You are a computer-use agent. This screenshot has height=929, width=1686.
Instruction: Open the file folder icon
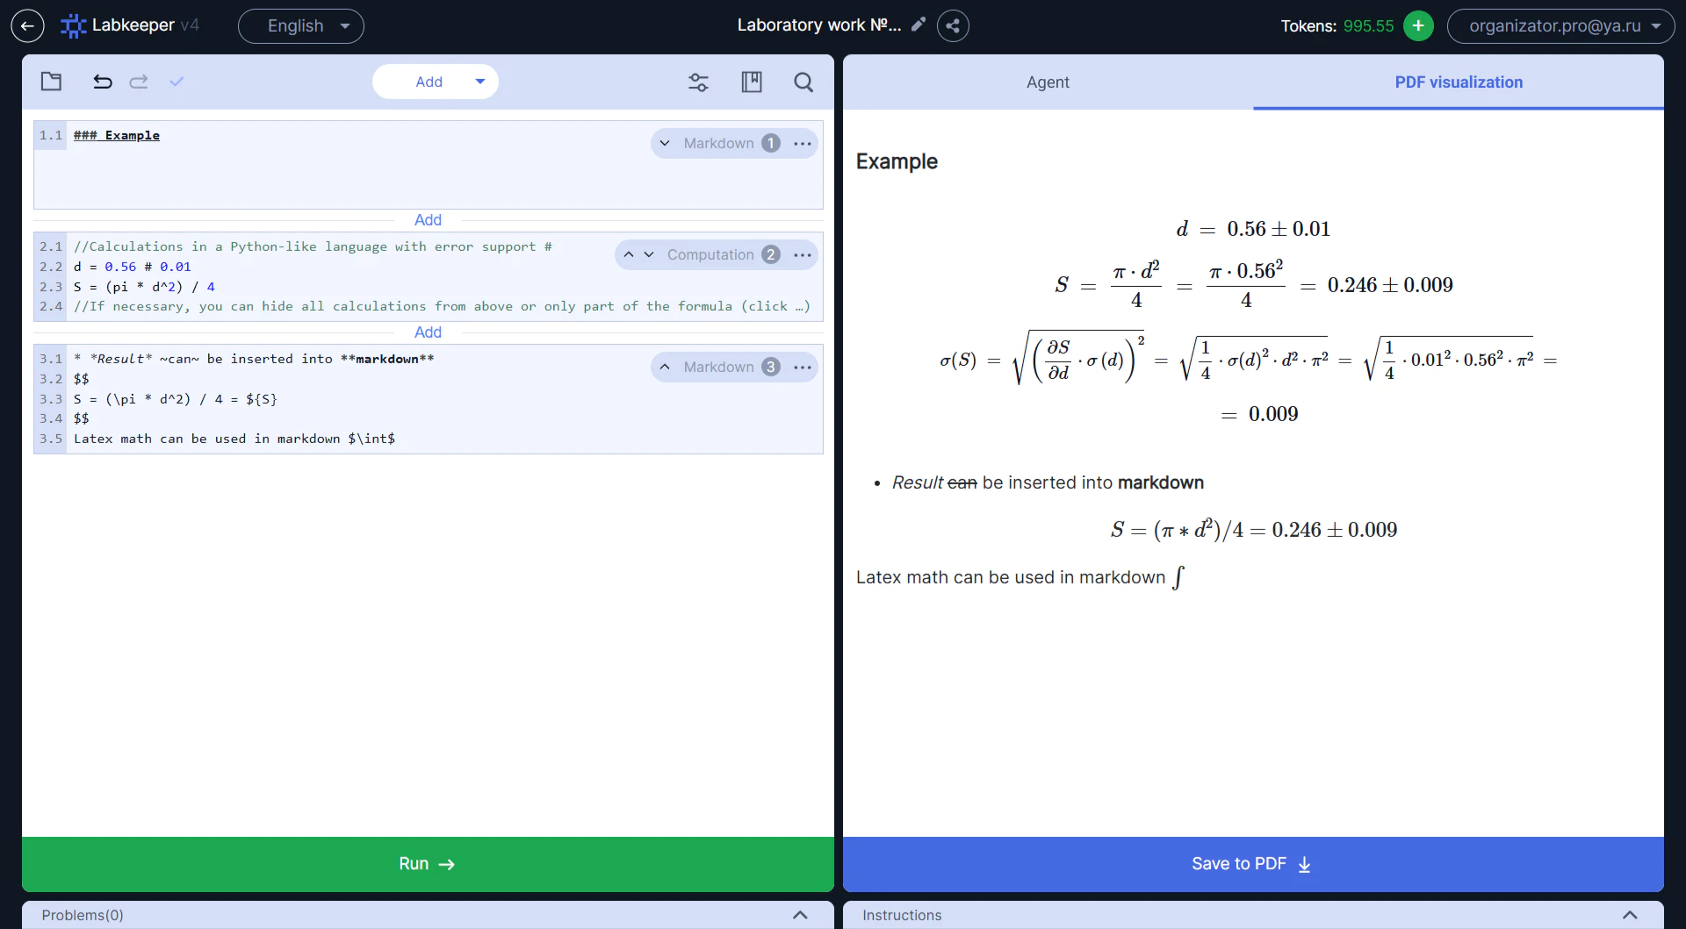click(x=51, y=82)
